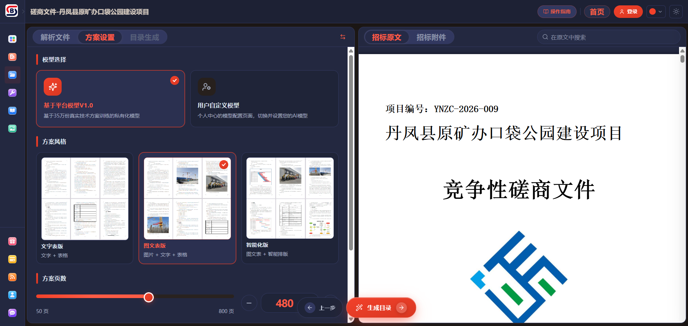Click the 方案页数 section heading

coord(54,278)
